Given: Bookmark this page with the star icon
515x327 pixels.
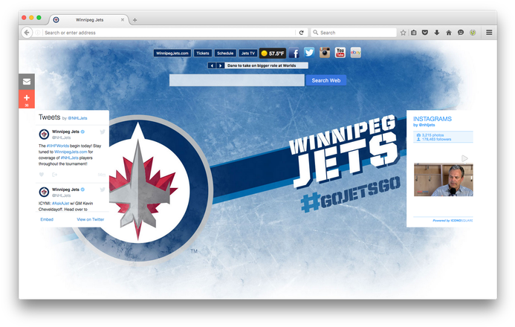Looking at the screenshot, I should pyautogui.click(x=403, y=33).
